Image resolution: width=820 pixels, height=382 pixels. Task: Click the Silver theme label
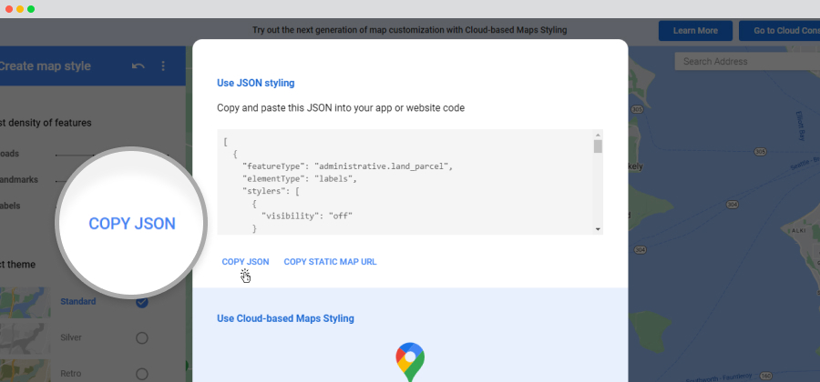pos(71,337)
